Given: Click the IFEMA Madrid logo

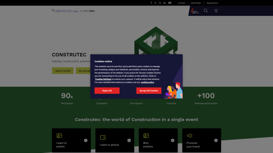Looking at the screenshot, I should (x=195, y=11).
